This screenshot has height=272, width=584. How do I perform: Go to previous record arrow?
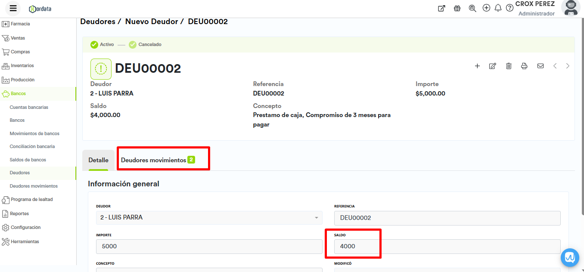coord(555,66)
